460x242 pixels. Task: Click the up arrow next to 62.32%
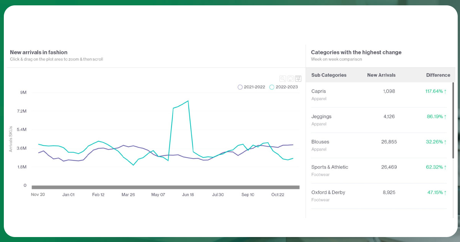pos(445,167)
